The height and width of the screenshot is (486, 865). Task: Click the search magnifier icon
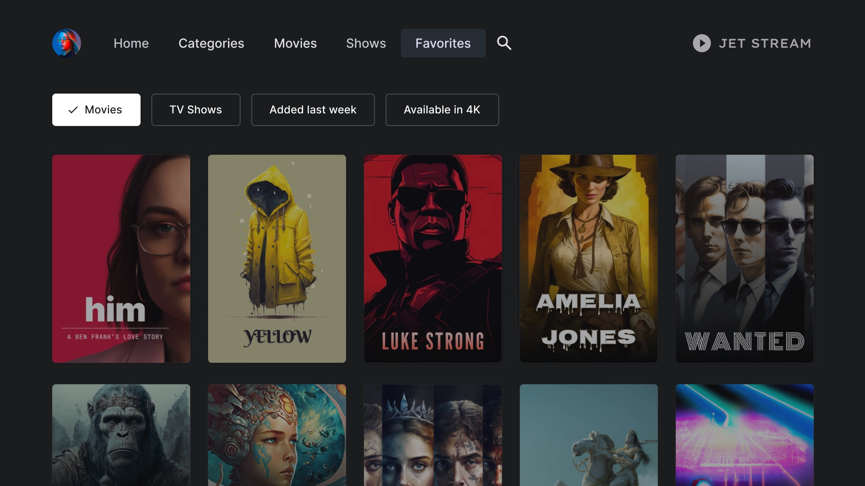tap(504, 43)
